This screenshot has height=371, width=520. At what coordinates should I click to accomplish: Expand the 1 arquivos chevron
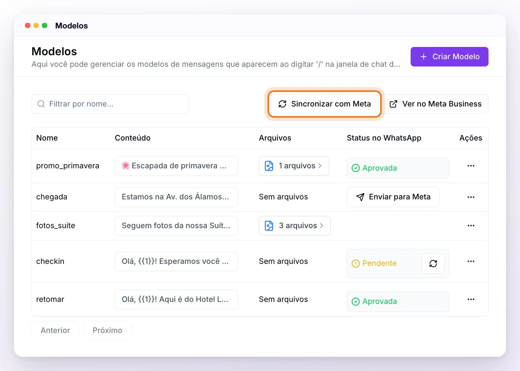pyautogui.click(x=320, y=166)
